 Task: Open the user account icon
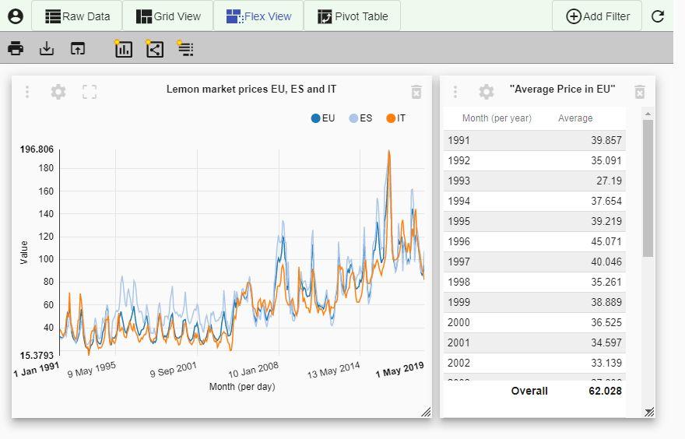pos(16,16)
